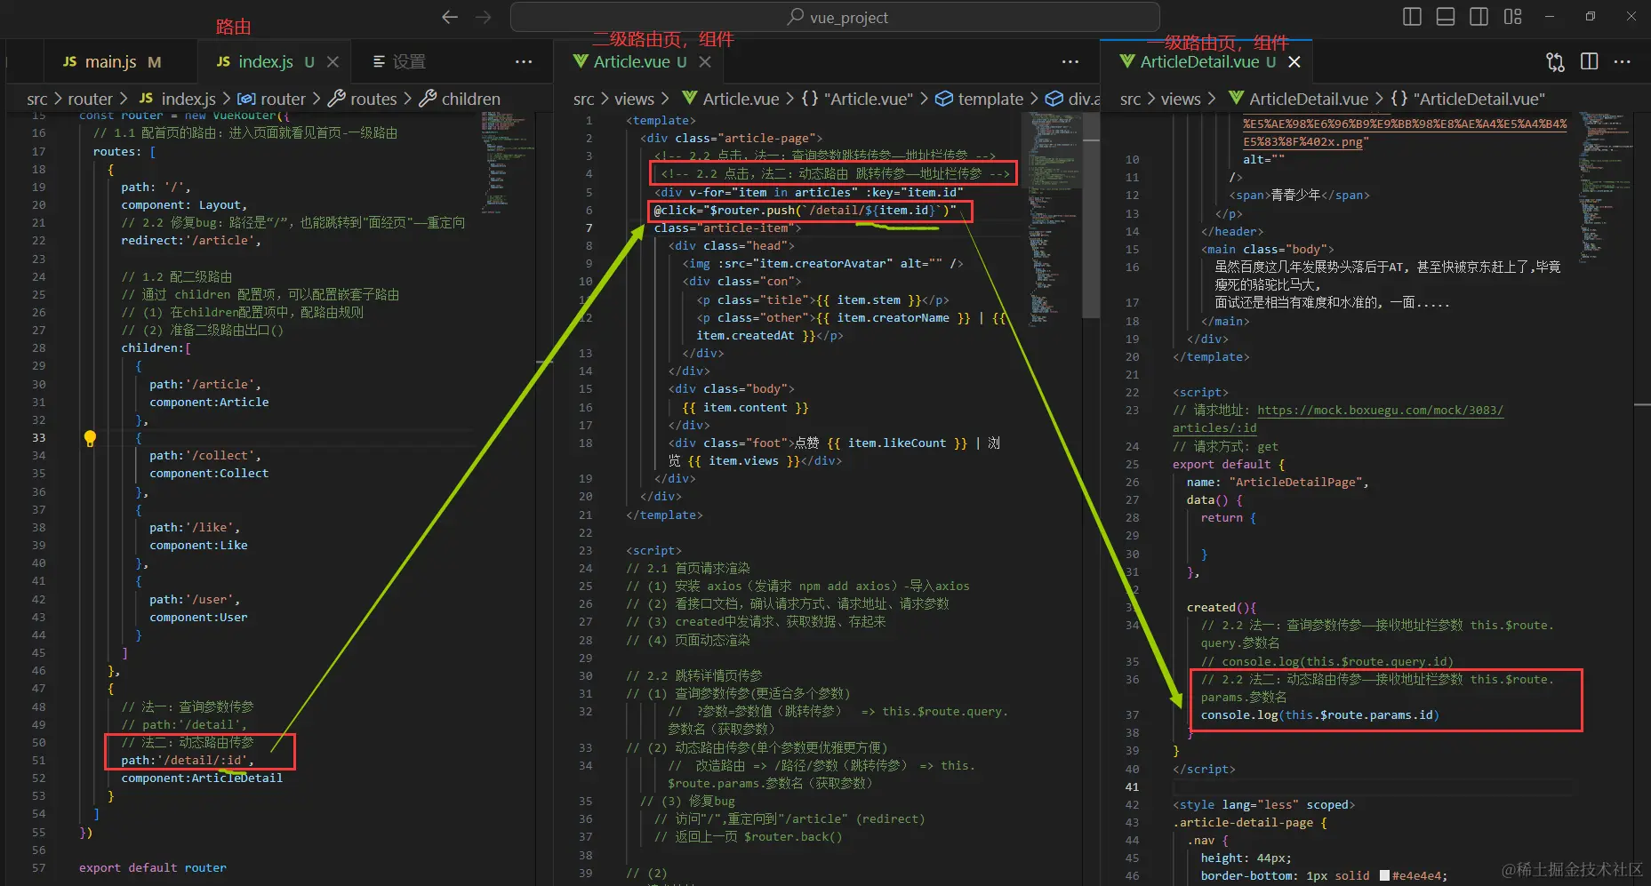The width and height of the screenshot is (1651, 886).
Task: Restore down the VS Code window
Action: [1591, 16]
